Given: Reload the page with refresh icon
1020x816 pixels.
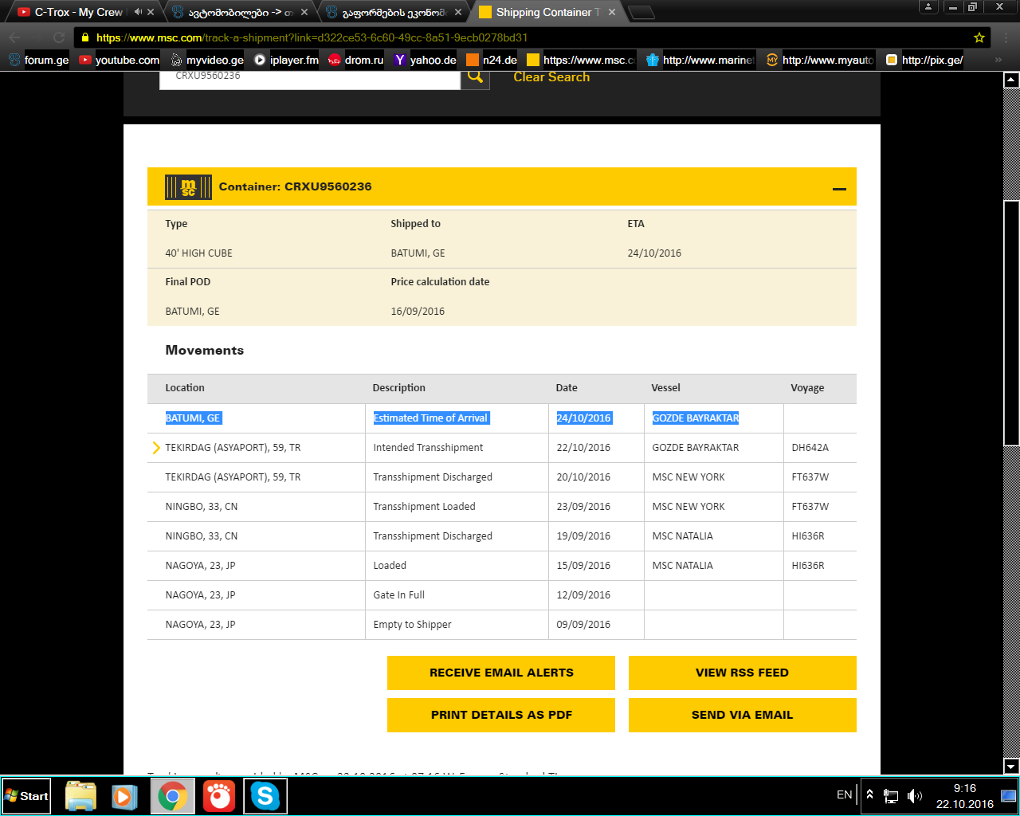Looking at the screenshot, I should coord(59,37).
